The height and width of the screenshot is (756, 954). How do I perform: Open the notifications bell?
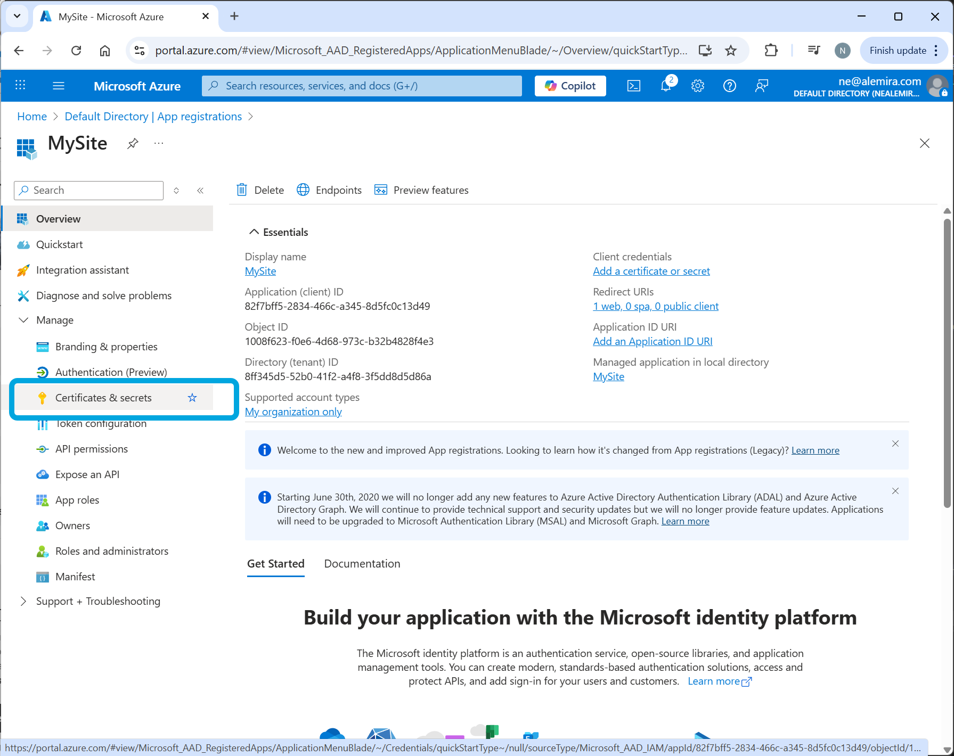click(666, 85)
